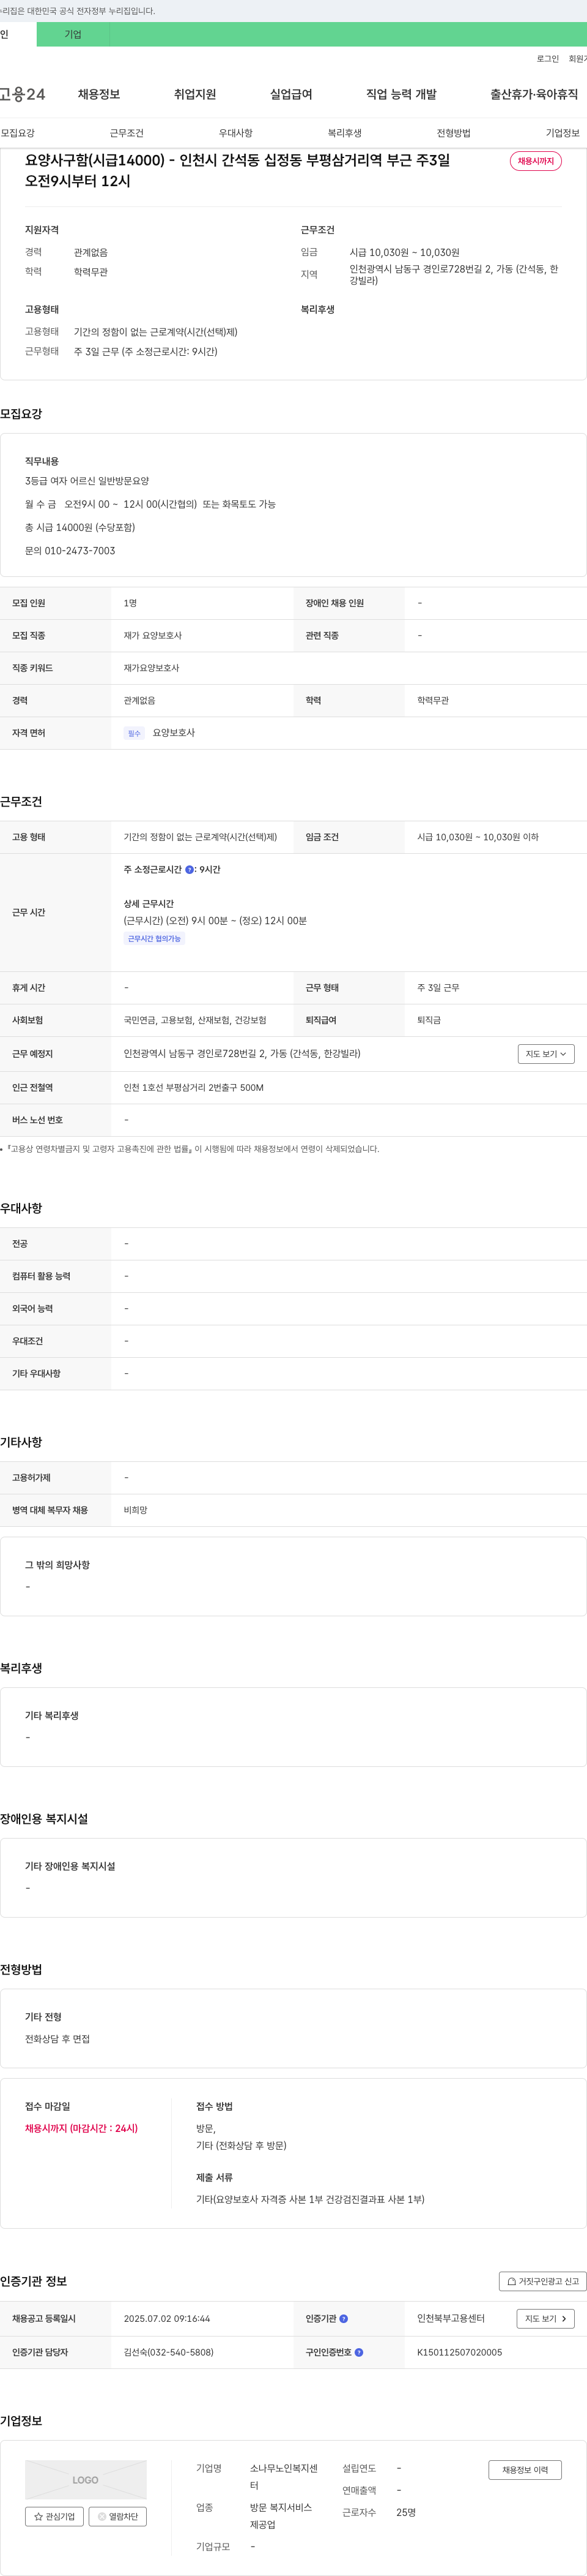Image resolution: width=587 pixels, height=2576 pixels.
Task: Click the certification number K150112507020005
Action: pos(459,2352)
